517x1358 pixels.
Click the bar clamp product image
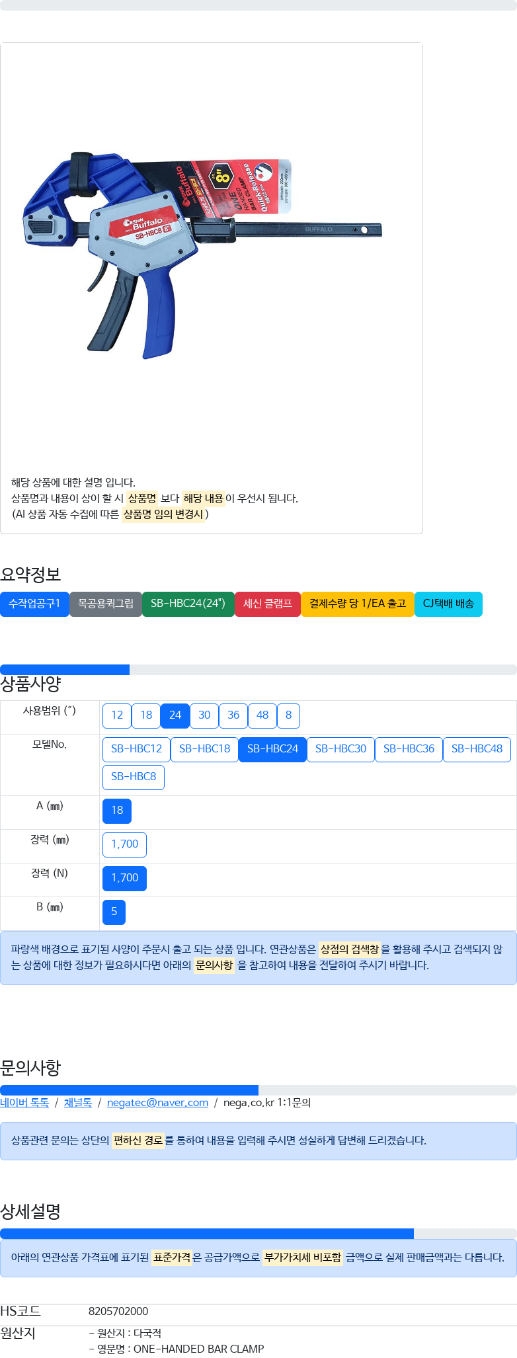coord(212,255)
